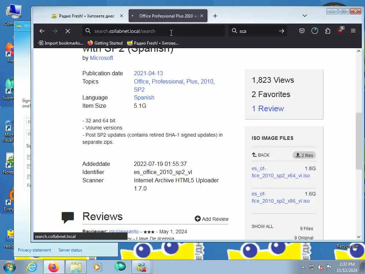Open network status tray icon
This screenshot has height=274, width=365.
(312, 268)
